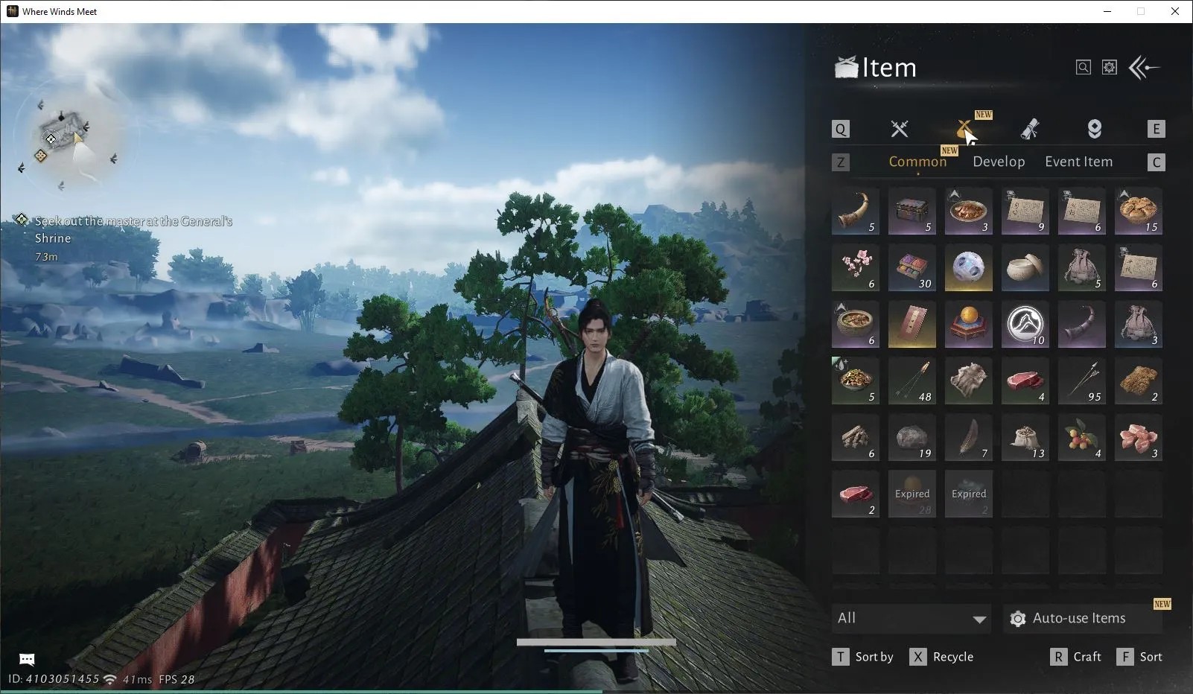Click the Q previous category key hint
The width and height of the screenshot is (1193, 694).
pos(841,129)
